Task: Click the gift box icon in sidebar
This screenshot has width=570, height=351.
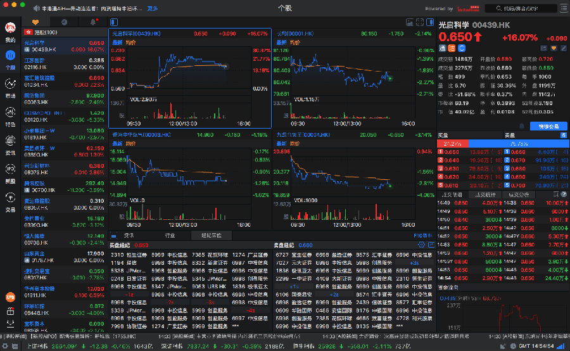Action: (x=10, y=311)
